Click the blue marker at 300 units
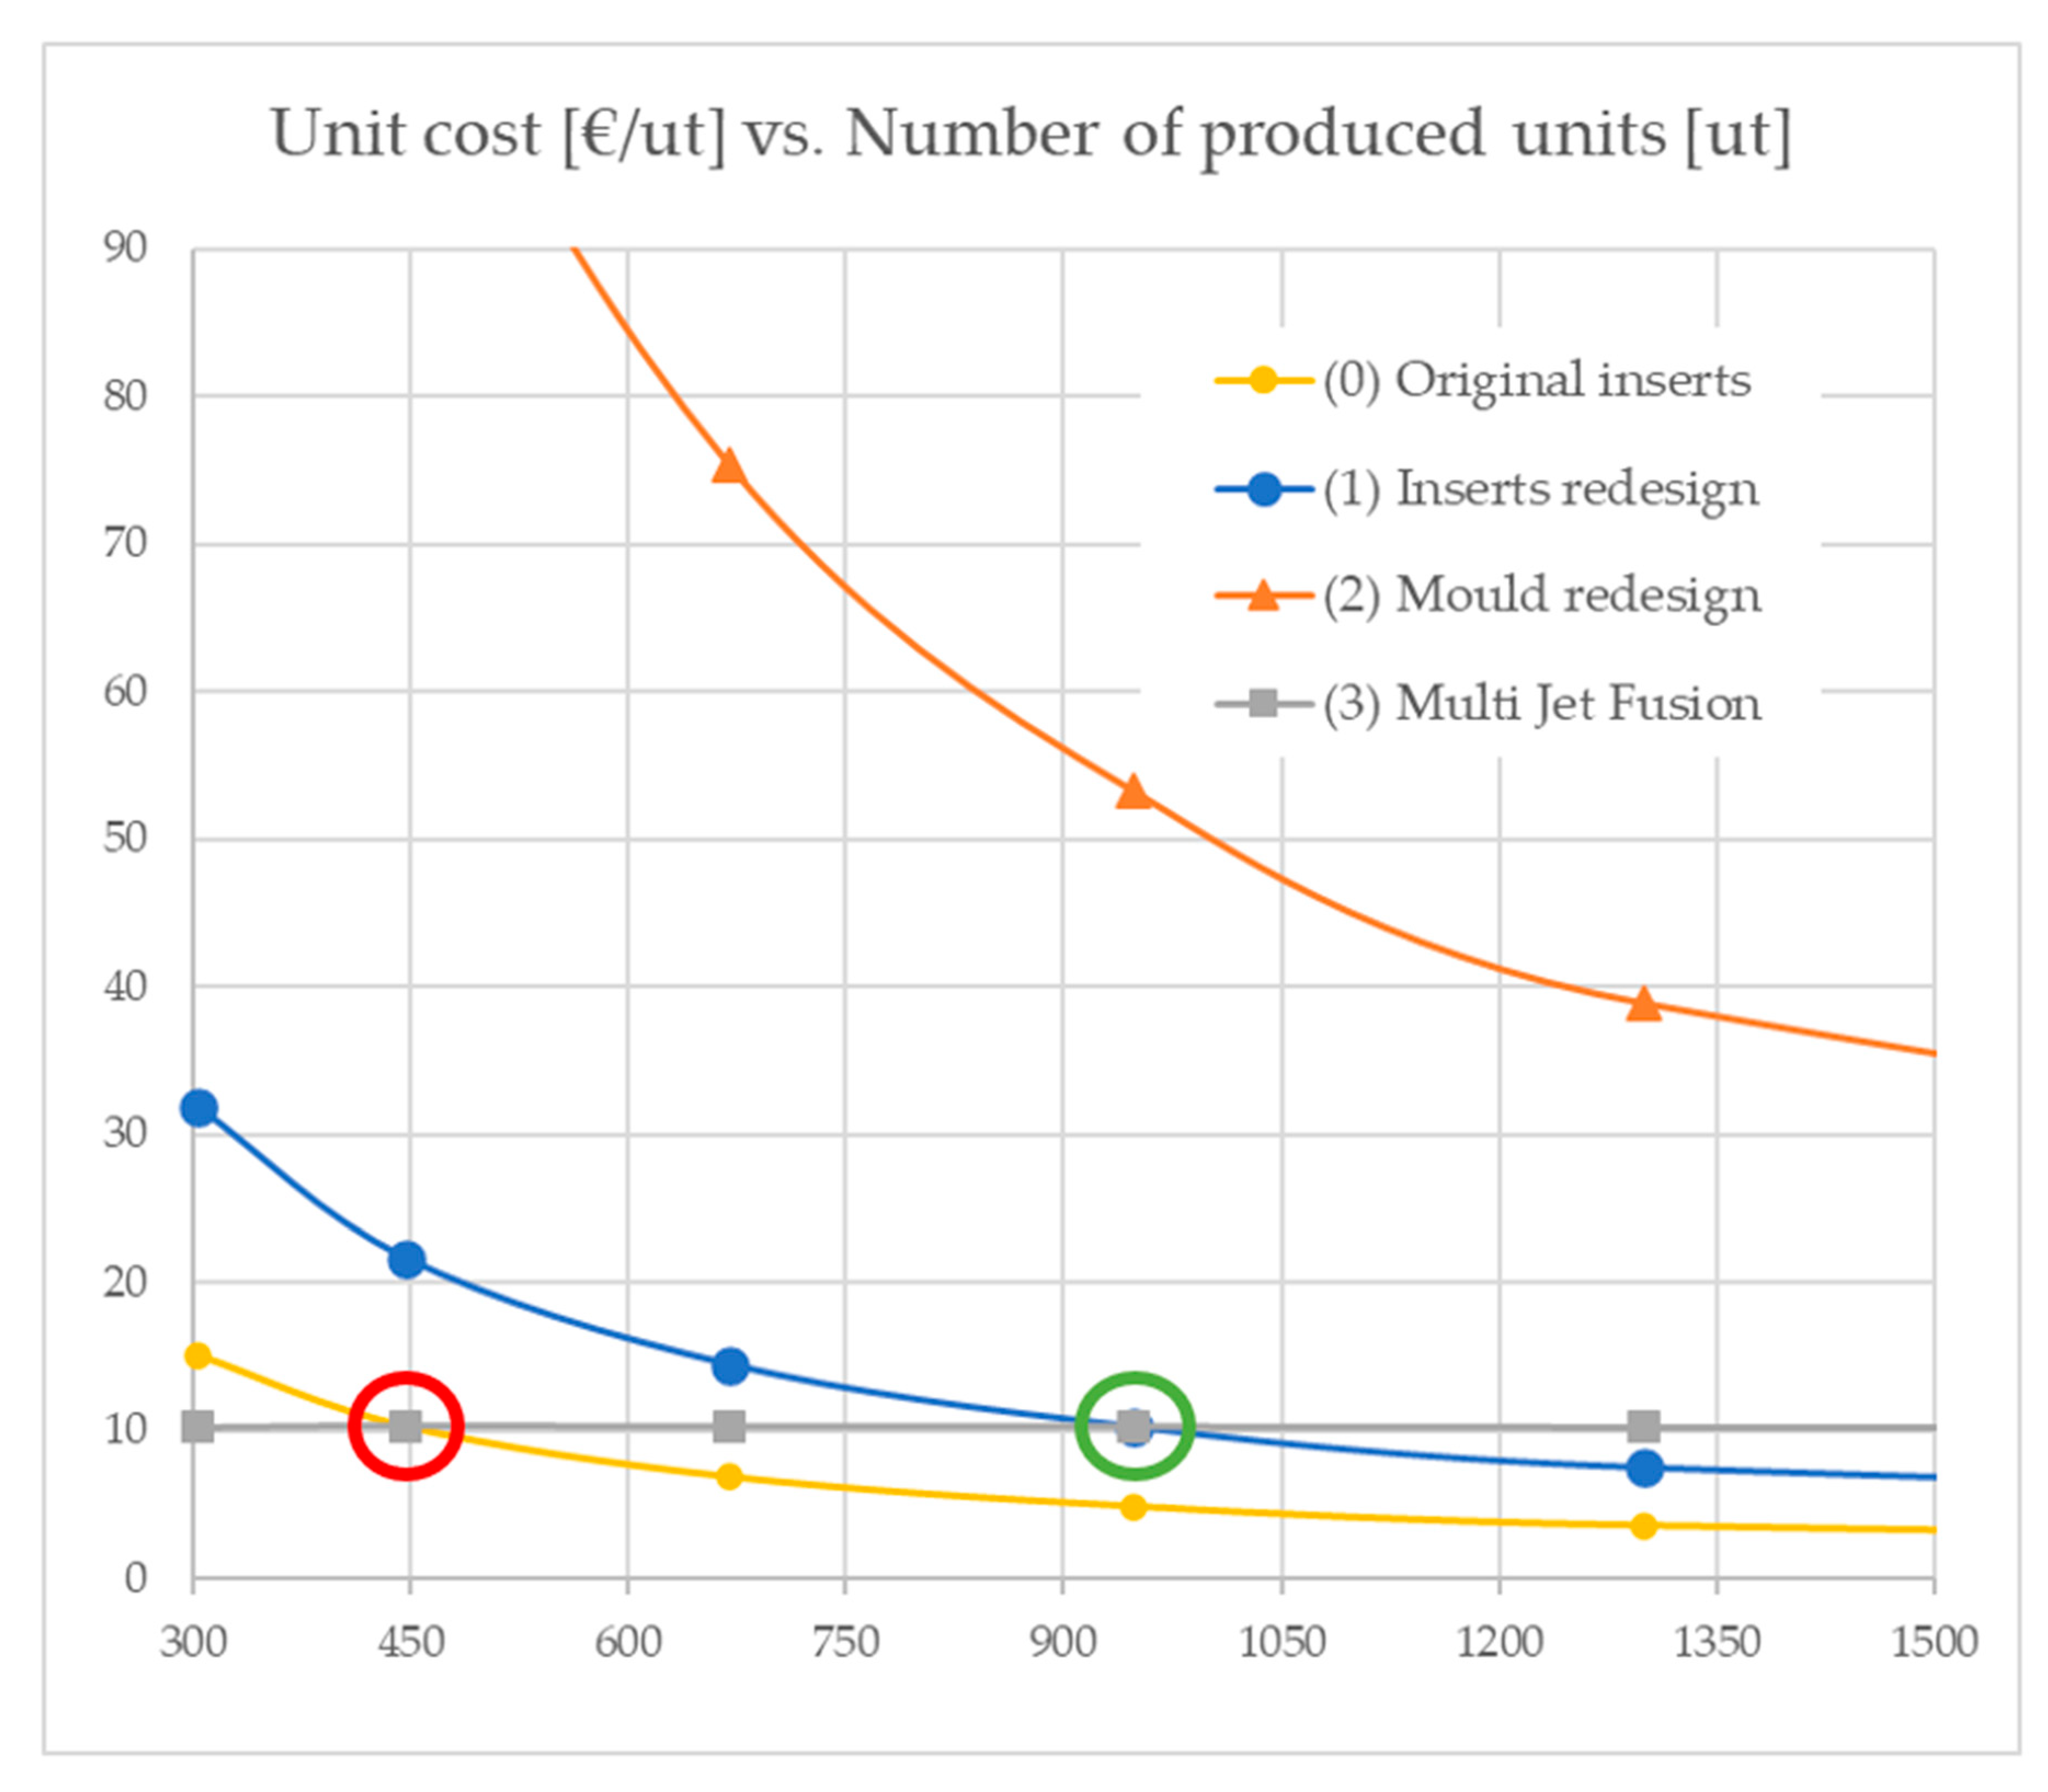 [199, 1108]
